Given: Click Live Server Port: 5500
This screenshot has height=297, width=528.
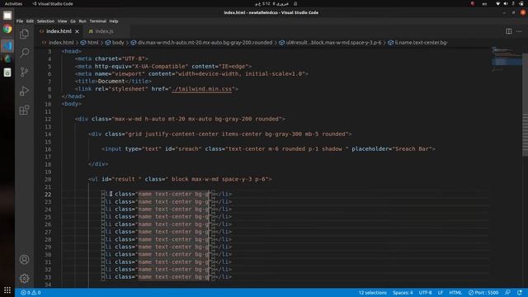Looking at the screenshot, I should (483, 293).
